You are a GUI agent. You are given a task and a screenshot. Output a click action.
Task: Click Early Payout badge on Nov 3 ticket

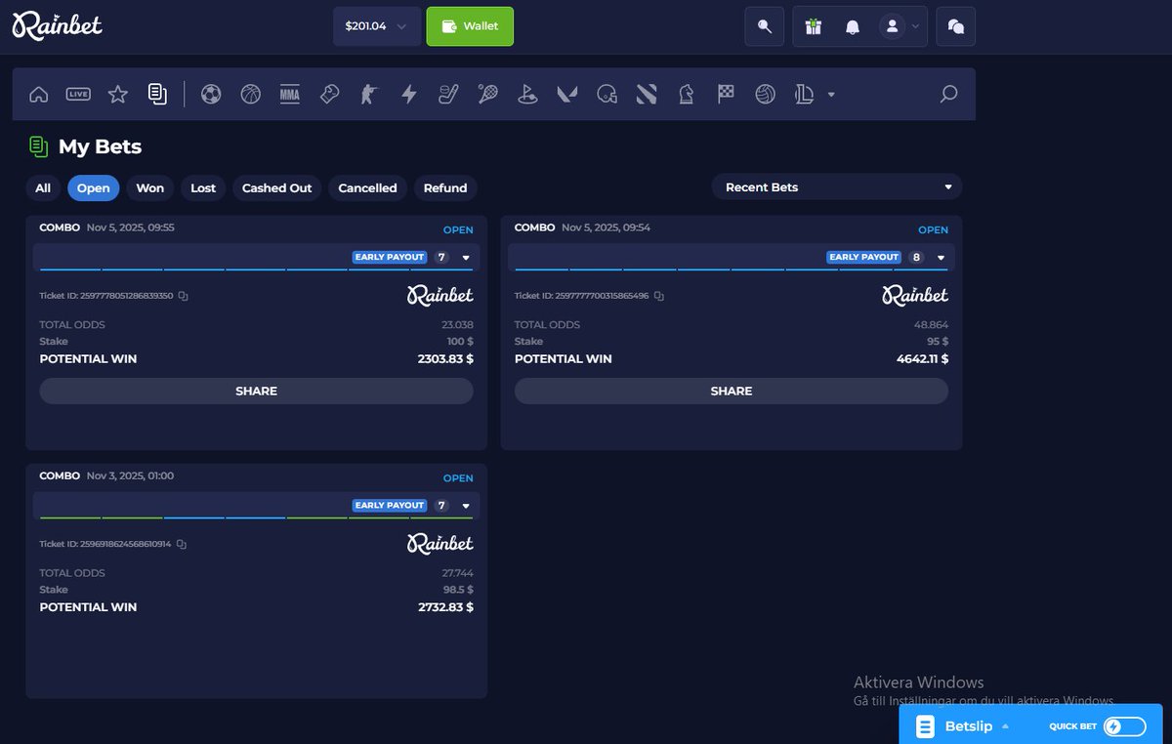(391, 506)
